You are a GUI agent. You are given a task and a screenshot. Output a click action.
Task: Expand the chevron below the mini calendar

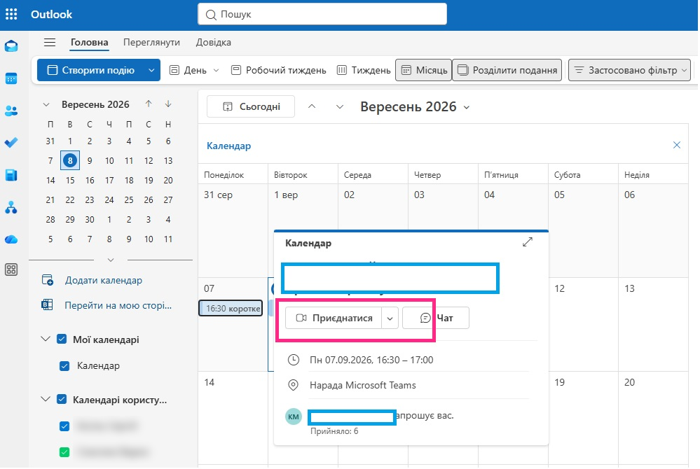(111, 260)
